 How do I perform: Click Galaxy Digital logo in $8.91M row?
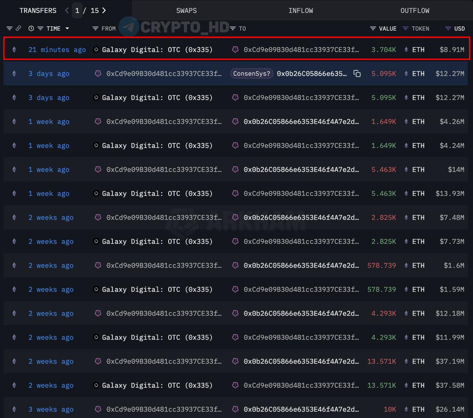(x=96, y=49)
